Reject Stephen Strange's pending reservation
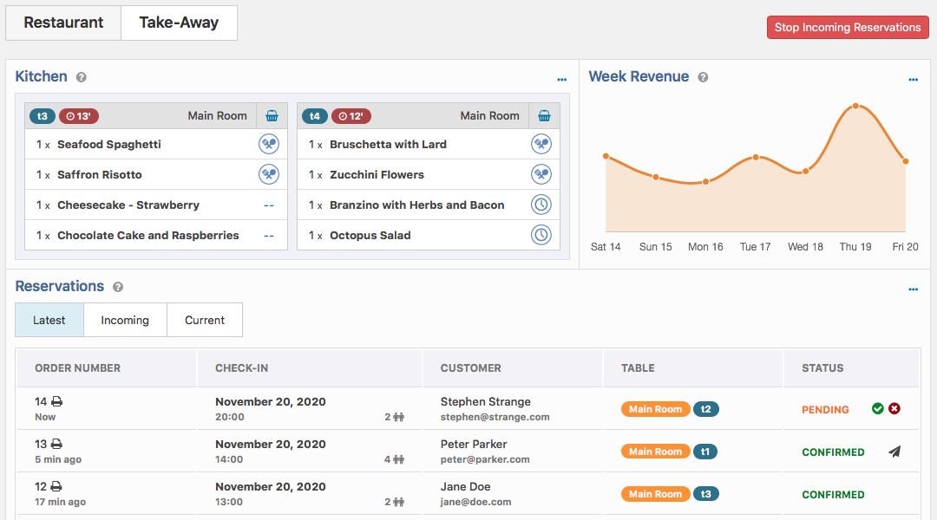Screen dimensions: 937x520 pos(894,408)
